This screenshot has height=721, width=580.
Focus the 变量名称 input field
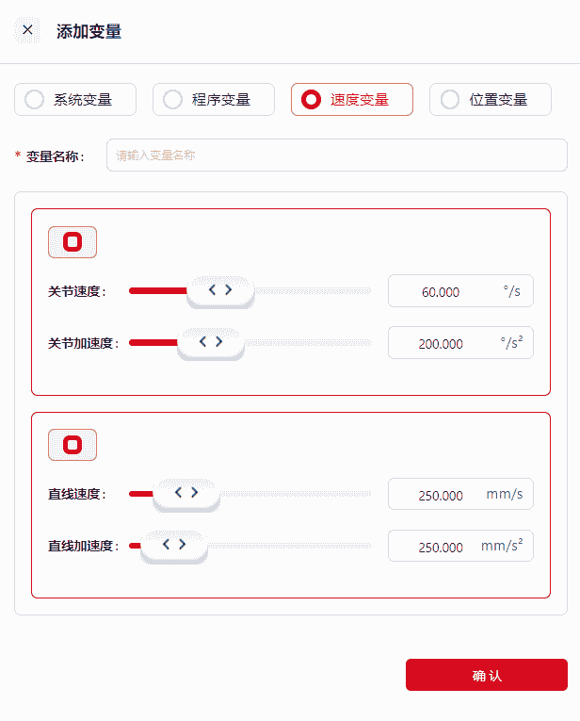pos(336,156)
